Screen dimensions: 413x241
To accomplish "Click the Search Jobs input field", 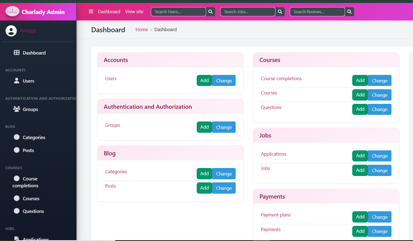I will click(248, 12).
